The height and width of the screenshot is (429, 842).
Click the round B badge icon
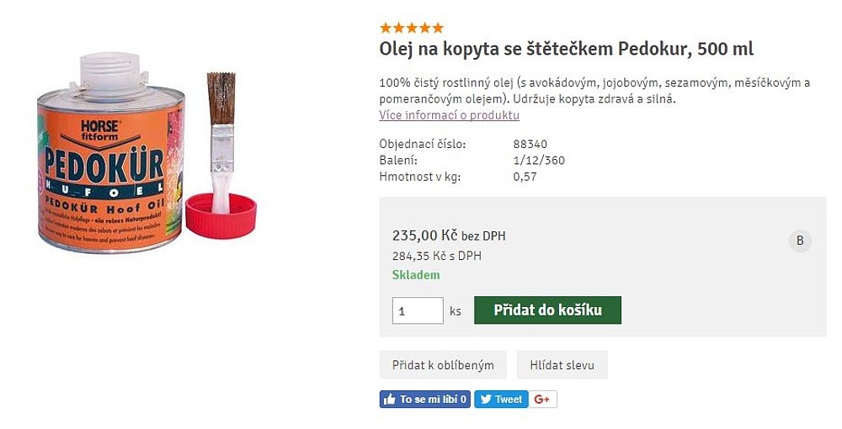point(800,241)
